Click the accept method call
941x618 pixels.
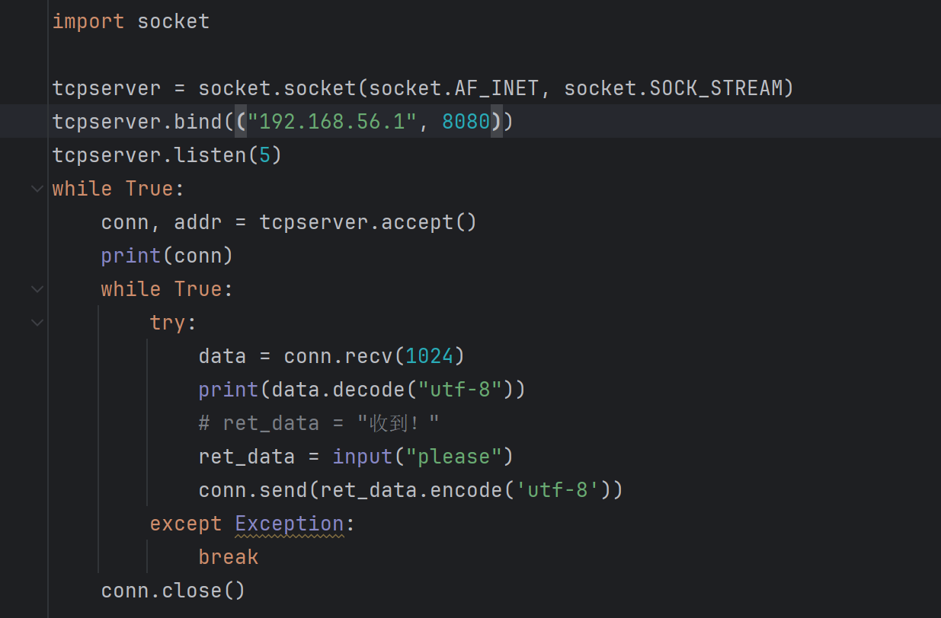tap(417, 222)
